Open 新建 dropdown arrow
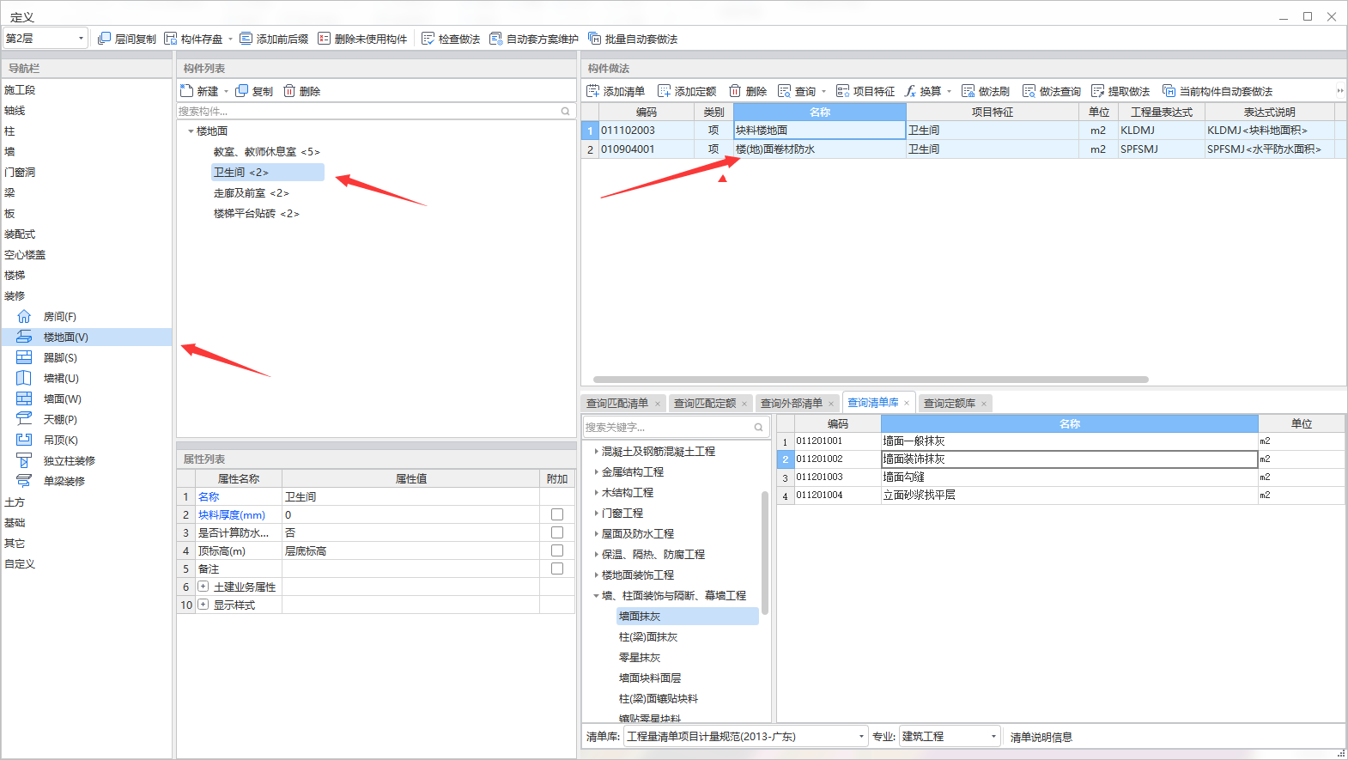Screen dimensions: 1348x760 [x=226, y=91]
